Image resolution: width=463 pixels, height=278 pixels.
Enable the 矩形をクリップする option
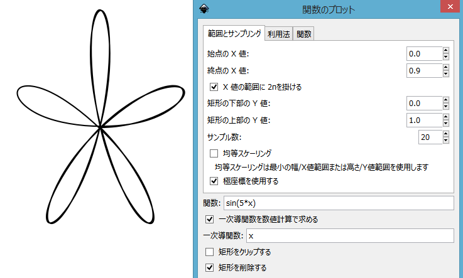click(x=210, y=252)
